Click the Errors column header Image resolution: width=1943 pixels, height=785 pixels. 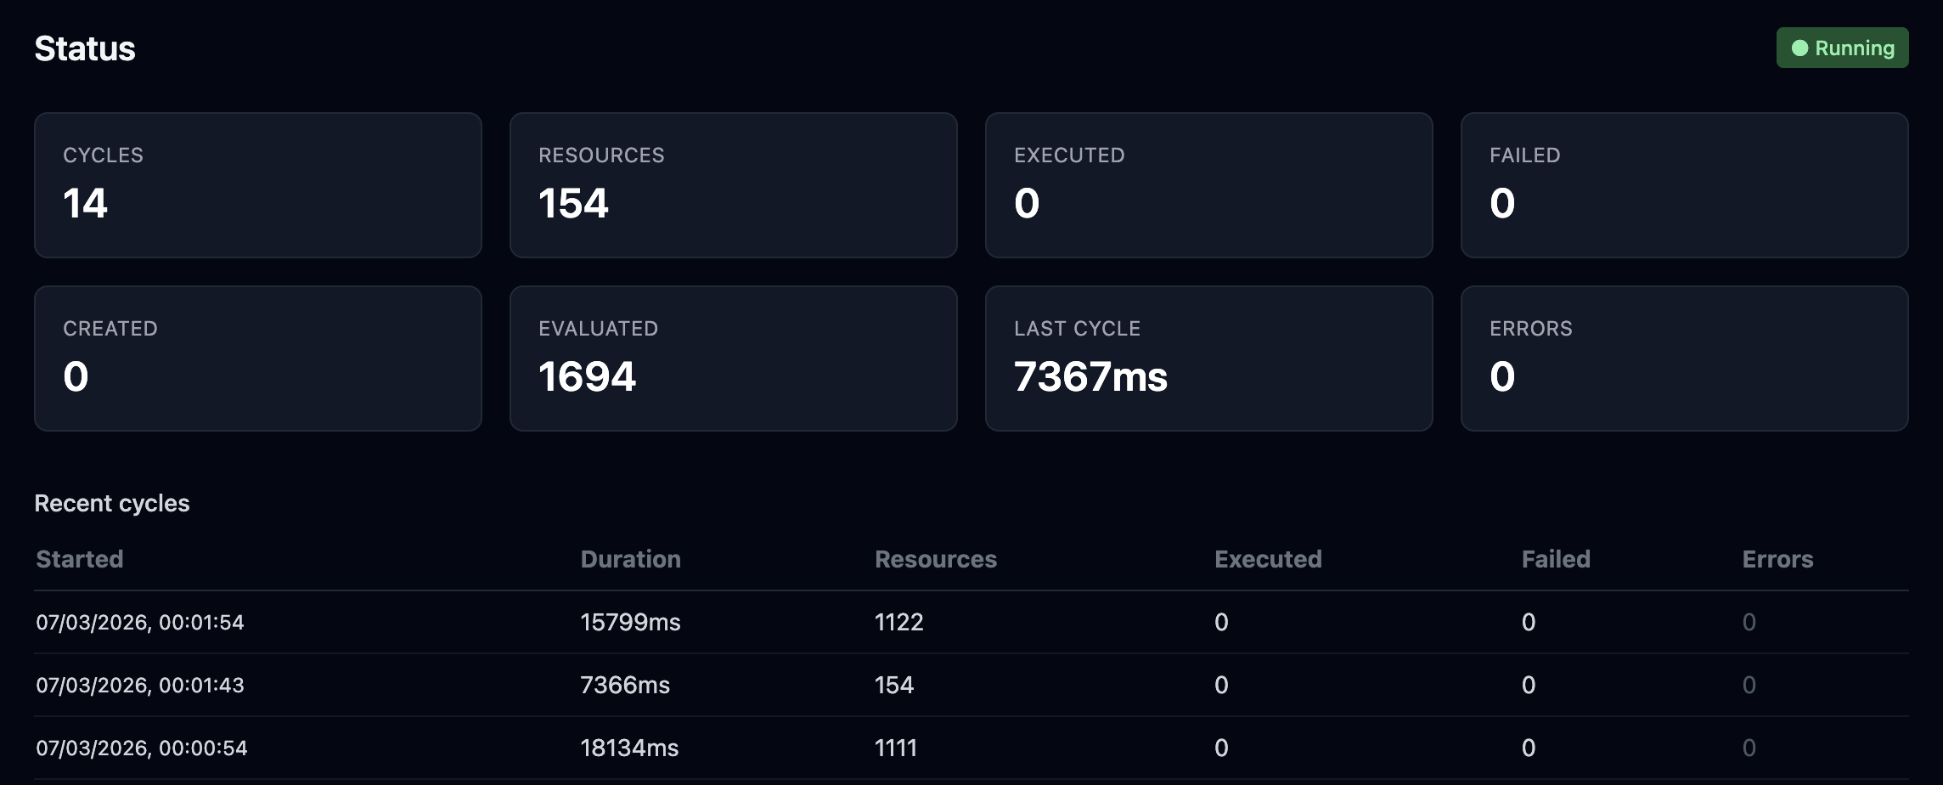pos(1777,559)
